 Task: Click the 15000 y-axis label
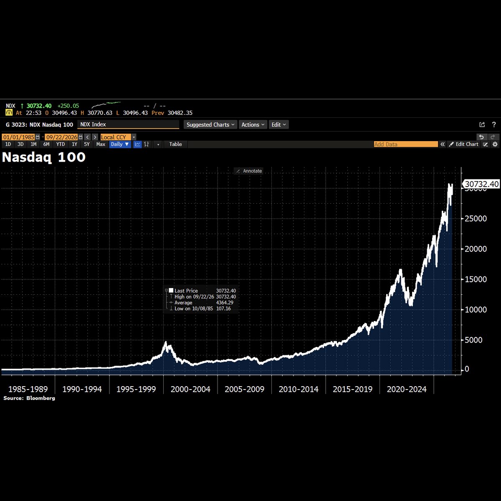point(476,279)
